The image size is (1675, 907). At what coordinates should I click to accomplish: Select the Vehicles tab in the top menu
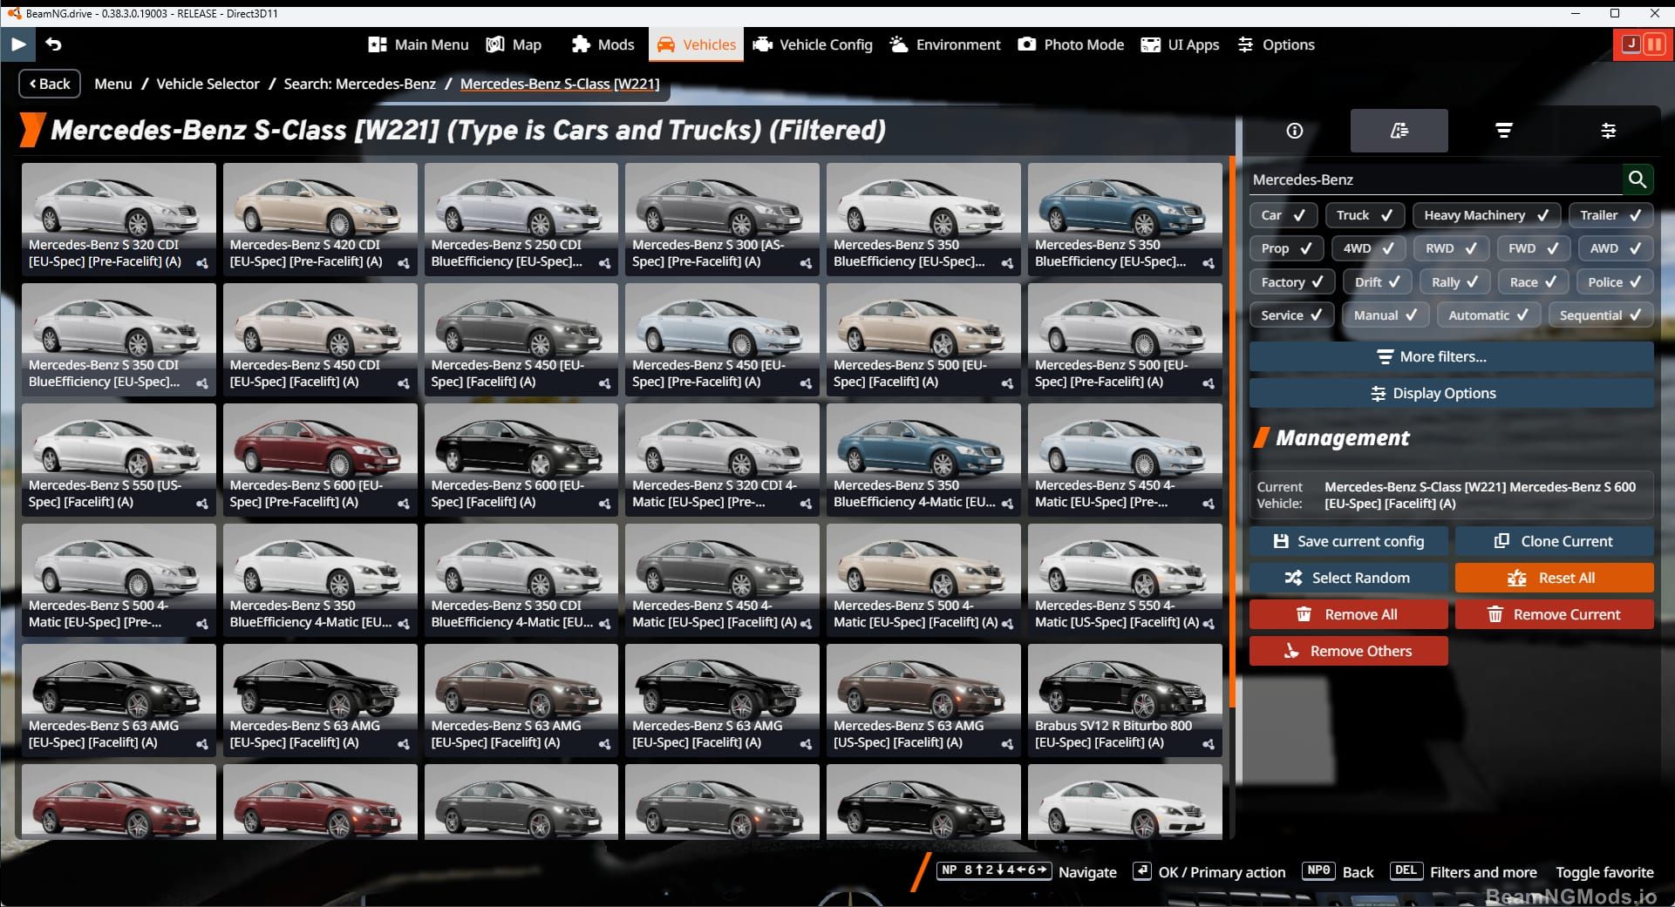(x=695, y=44)
